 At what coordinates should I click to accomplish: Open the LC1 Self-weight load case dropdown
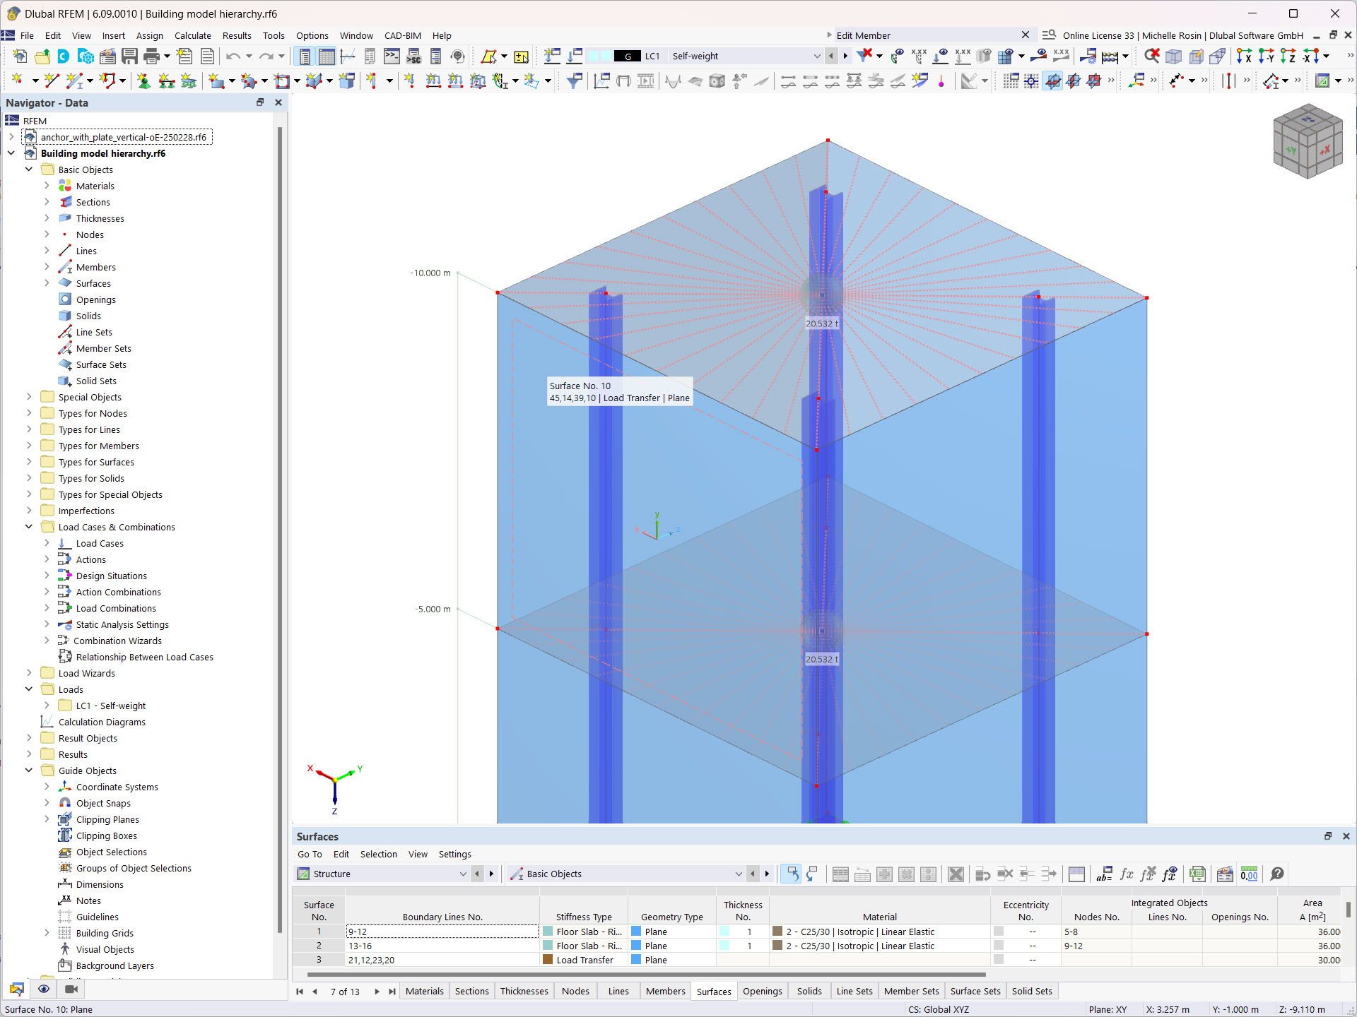817,56
